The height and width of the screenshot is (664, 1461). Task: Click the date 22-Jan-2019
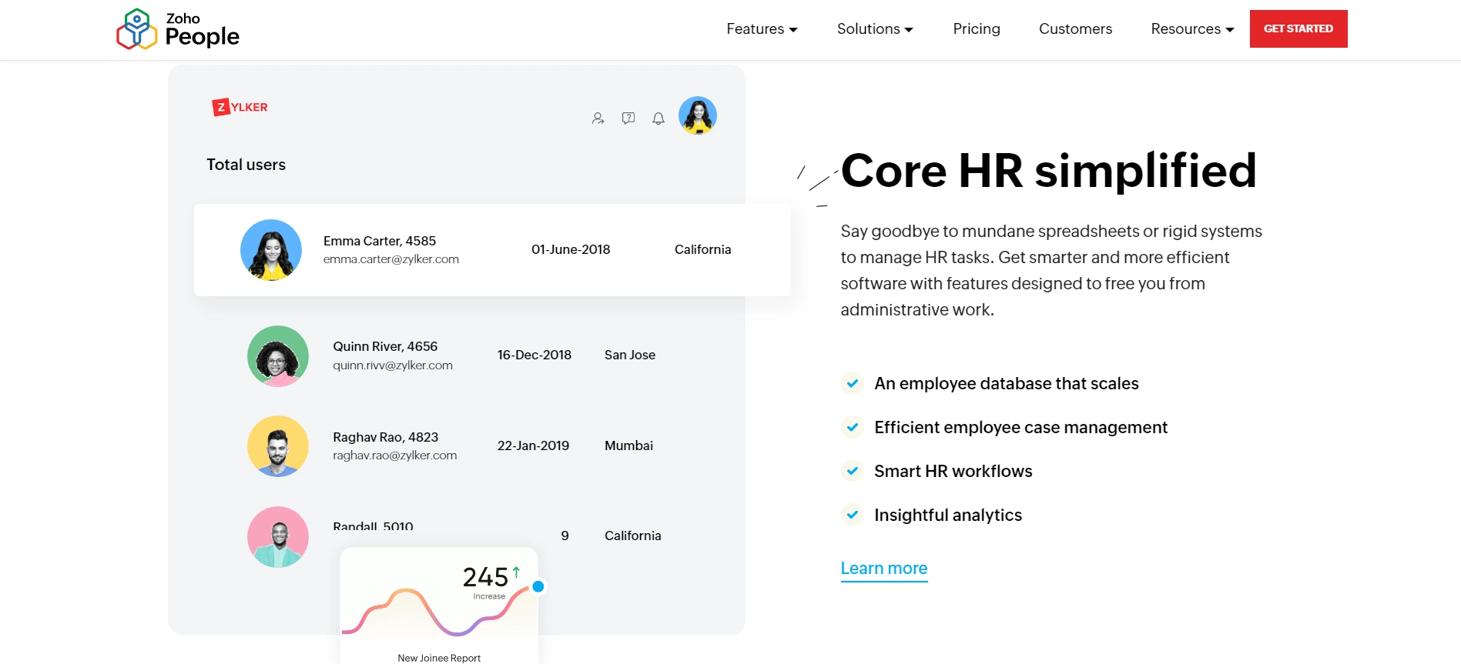[533, 445]
